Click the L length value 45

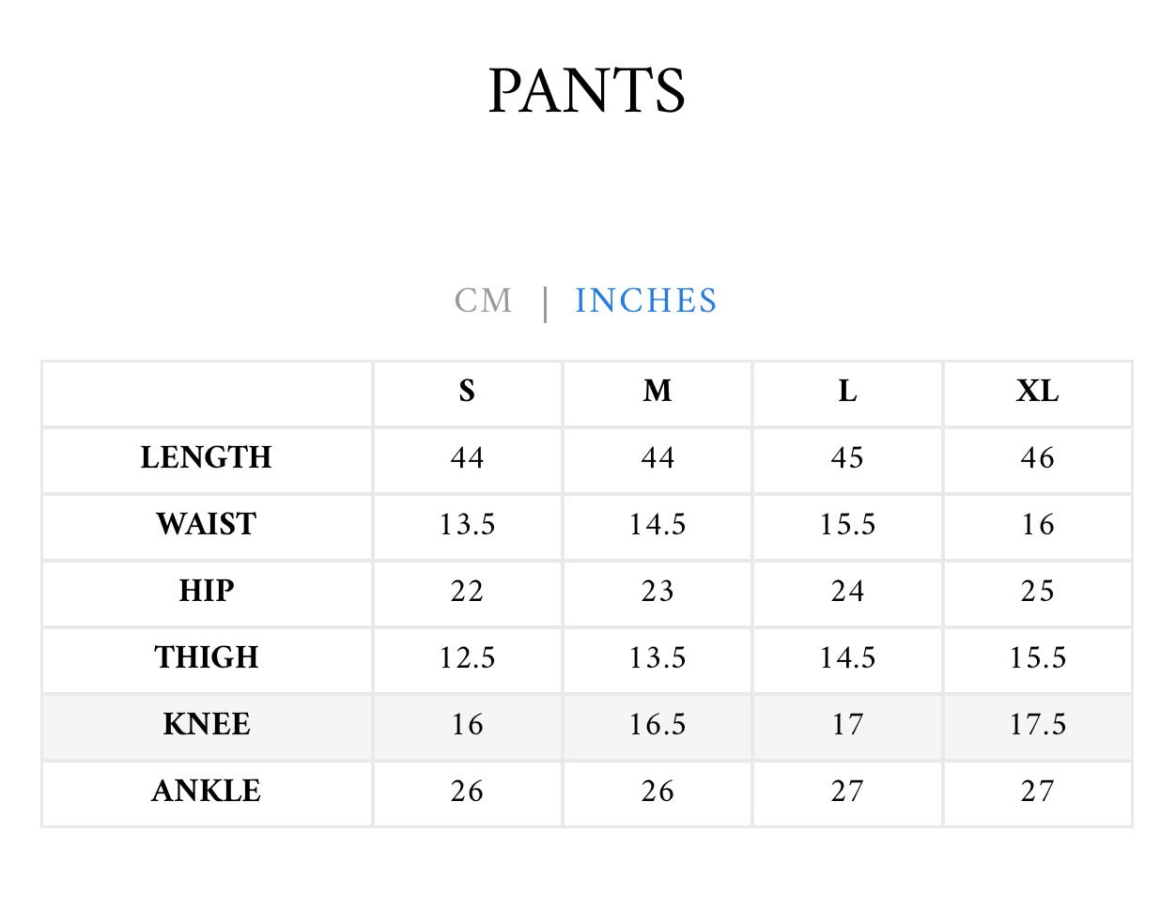click(847, 457)
